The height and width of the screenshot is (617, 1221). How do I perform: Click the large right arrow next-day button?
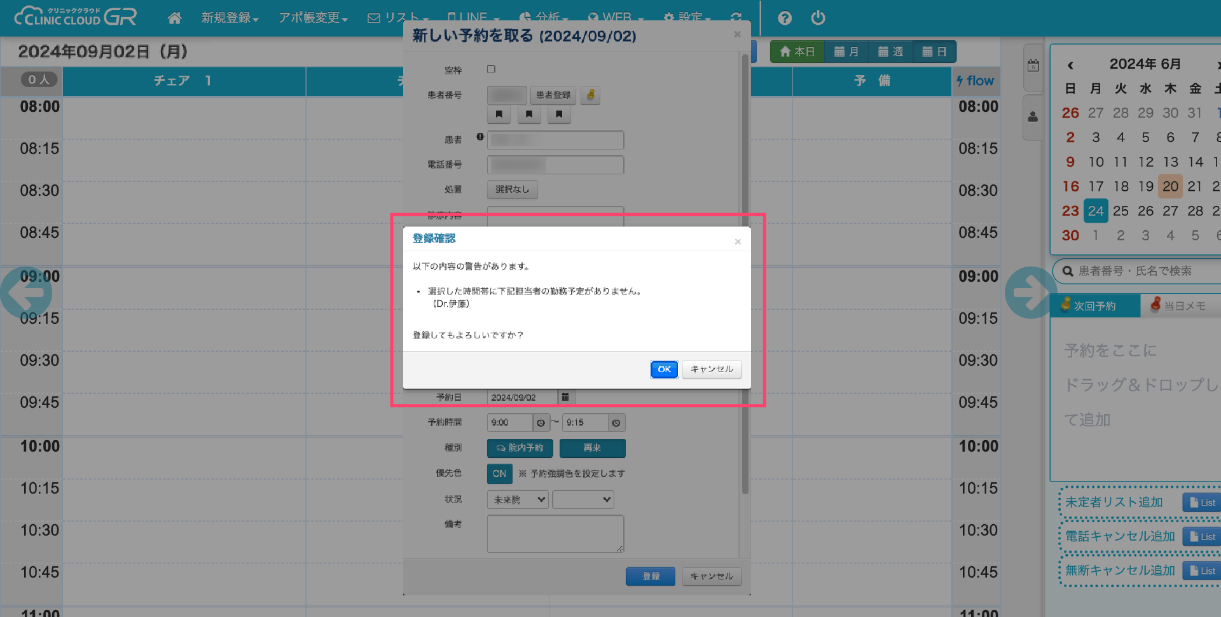(1026, 293)
